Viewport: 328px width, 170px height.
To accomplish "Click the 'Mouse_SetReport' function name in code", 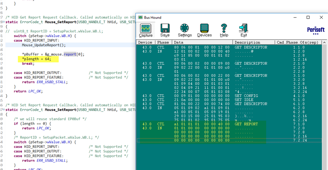I will tap(60, 110).
